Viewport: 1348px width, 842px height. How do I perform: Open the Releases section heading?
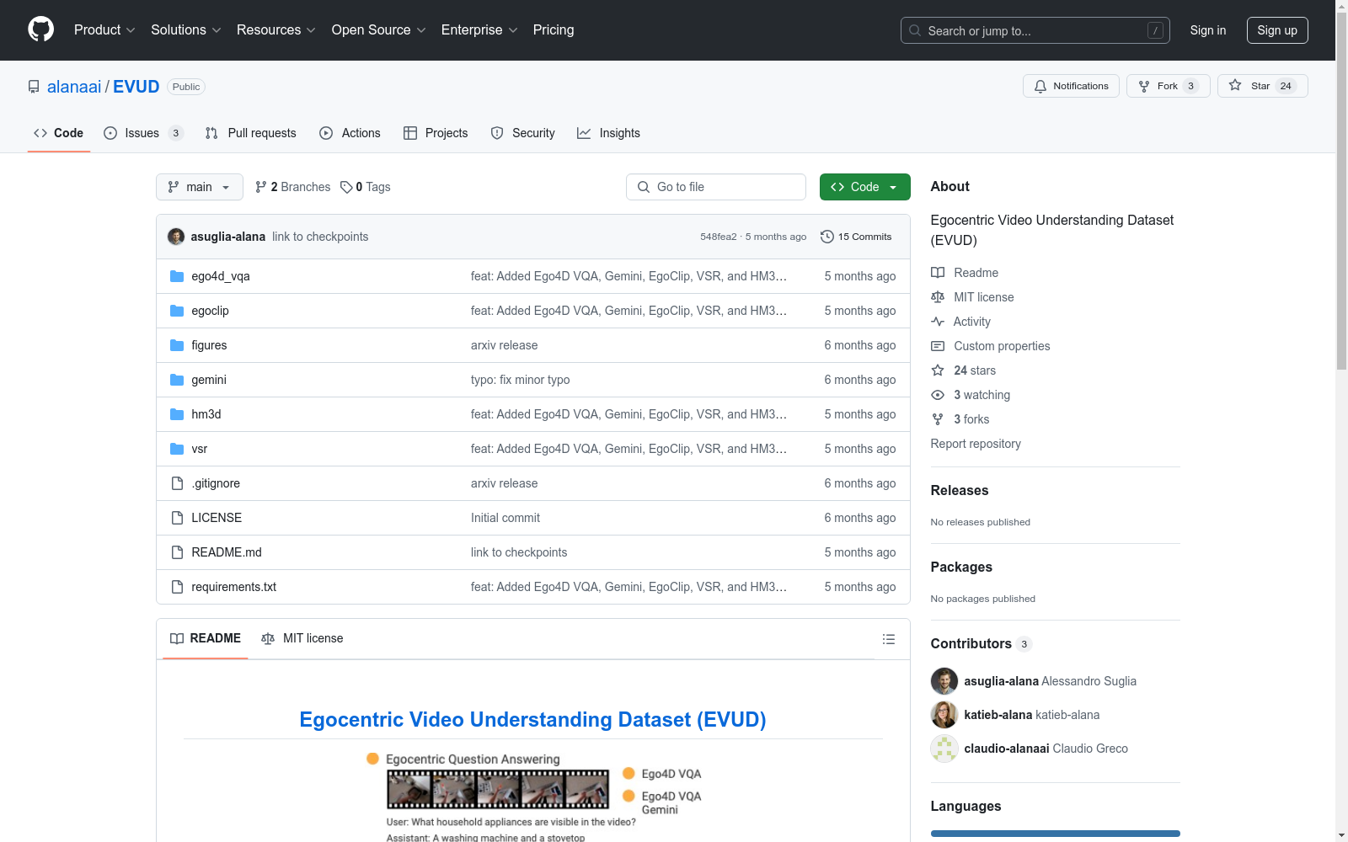click(960, 490)
